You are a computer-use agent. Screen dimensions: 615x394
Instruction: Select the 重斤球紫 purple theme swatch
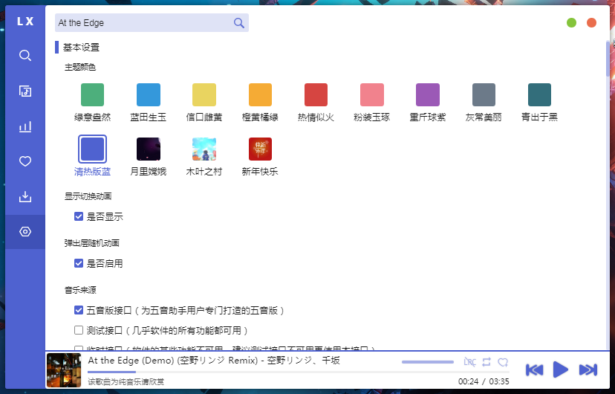[x=428, y=94]
